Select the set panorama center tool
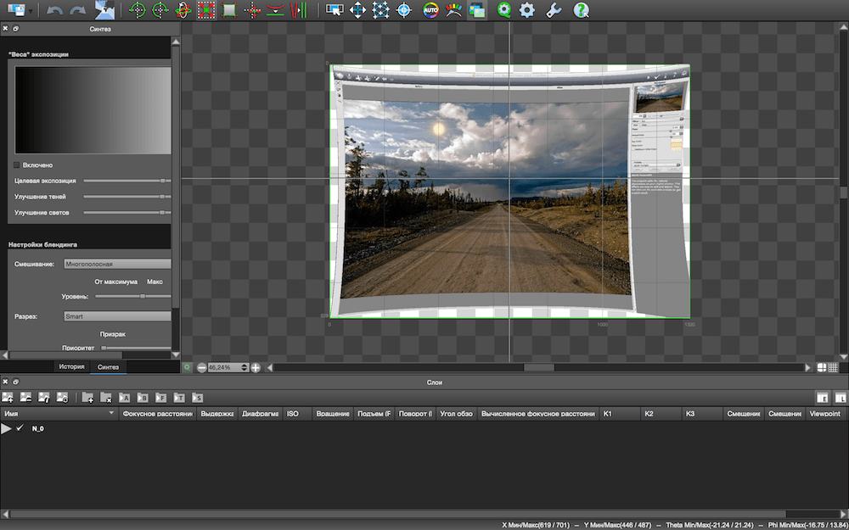849x530 pixels. 138,9
